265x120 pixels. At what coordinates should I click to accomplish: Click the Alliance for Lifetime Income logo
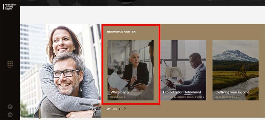click(10, 7)
